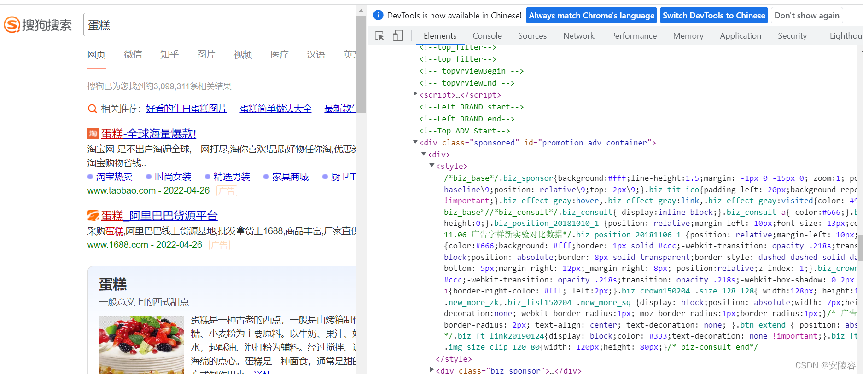Click the webpage vertical scrollbar thumb
The height and width of the screenshot is (374, 863).
click(362, 64)
